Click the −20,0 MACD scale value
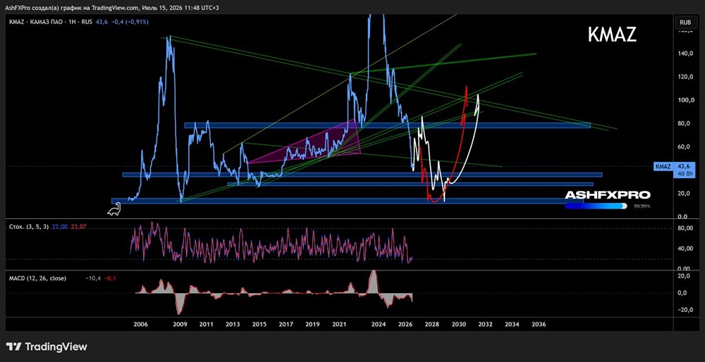 [x=685, y=310]
